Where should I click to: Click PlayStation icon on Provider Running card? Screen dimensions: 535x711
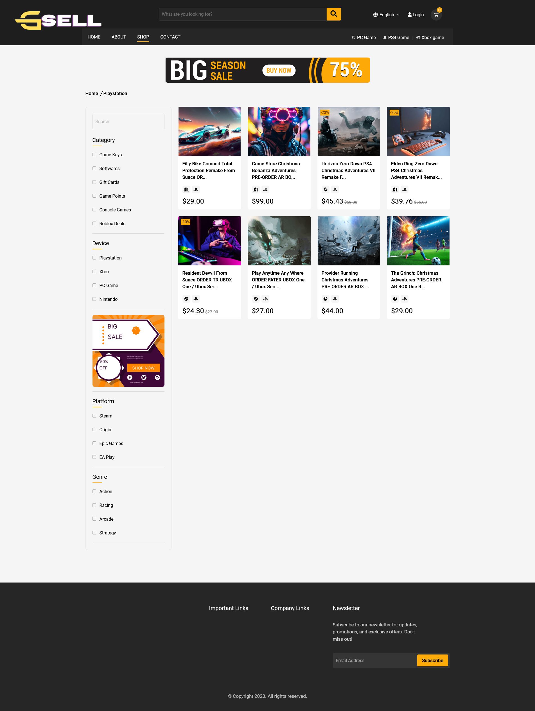(x=335, y=299)
